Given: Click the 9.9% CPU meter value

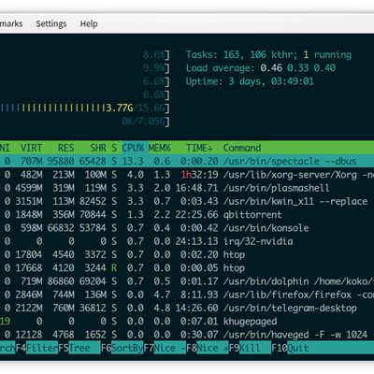Looking at the screenshot, I should 154,68.
